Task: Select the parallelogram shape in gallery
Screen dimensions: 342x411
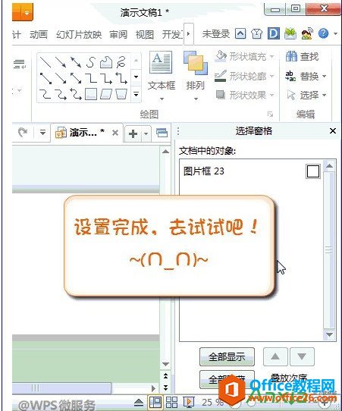Action: (x=106, y=94)
